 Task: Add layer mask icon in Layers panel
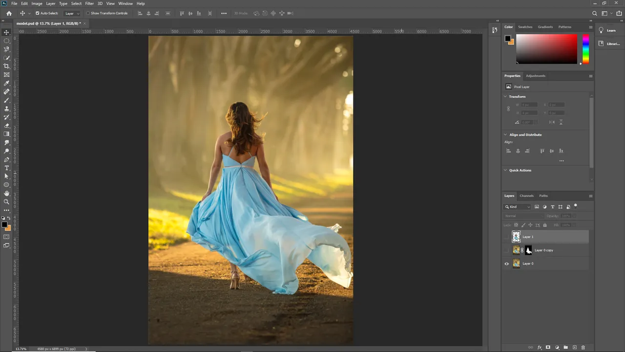pos(548,348)
